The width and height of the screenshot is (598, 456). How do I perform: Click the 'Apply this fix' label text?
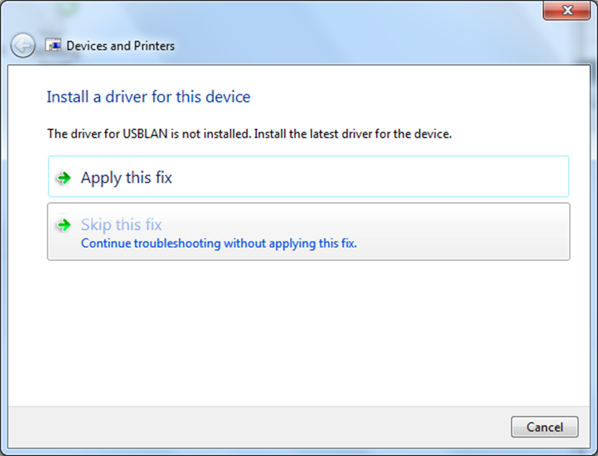click(126, 178)
